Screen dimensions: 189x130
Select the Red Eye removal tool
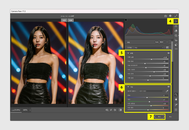pos(176,40)
